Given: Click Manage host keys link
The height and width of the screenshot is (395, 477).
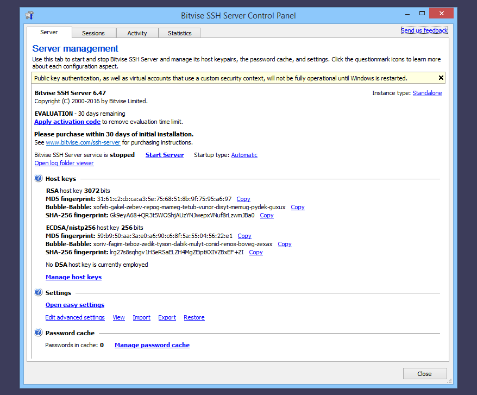Looking at the screenshot, I should pos(74,277).
